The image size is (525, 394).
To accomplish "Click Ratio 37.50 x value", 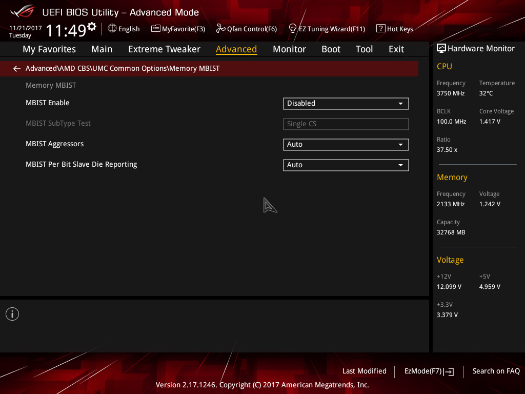I will [447, 150].
